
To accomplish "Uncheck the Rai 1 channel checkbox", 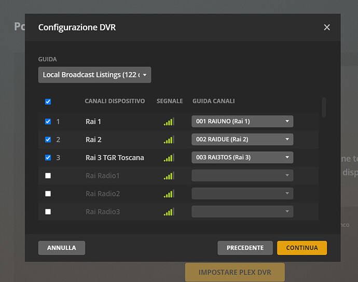I will 48,121.
